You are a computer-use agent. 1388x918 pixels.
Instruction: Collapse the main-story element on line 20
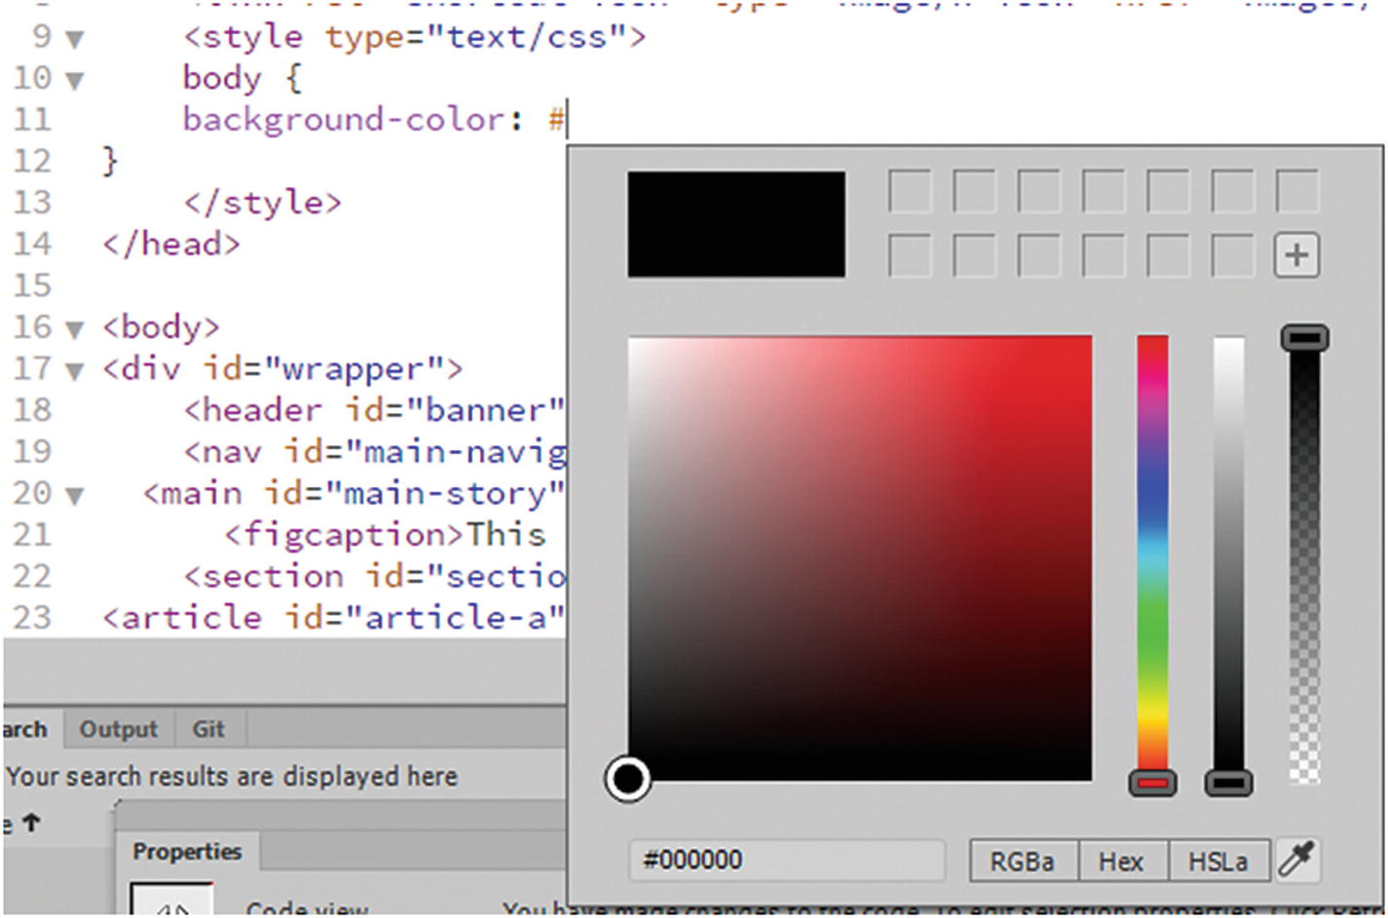[72, 495]
